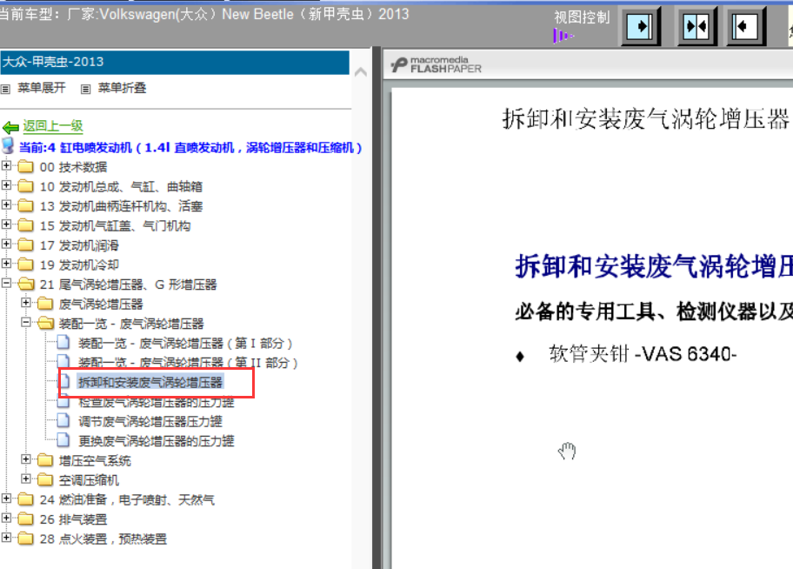Screen dimensions: 793x569
Task: Click folder icon of 00 技术数据
Action: coord(25,166)
